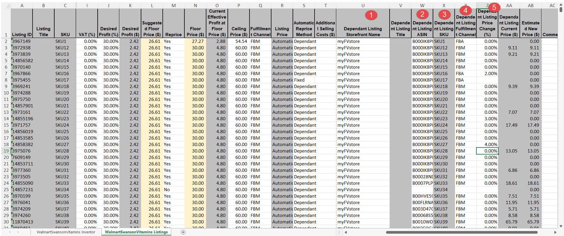
Task: Select the Reprice cell showing No
Action: point(173,190)
